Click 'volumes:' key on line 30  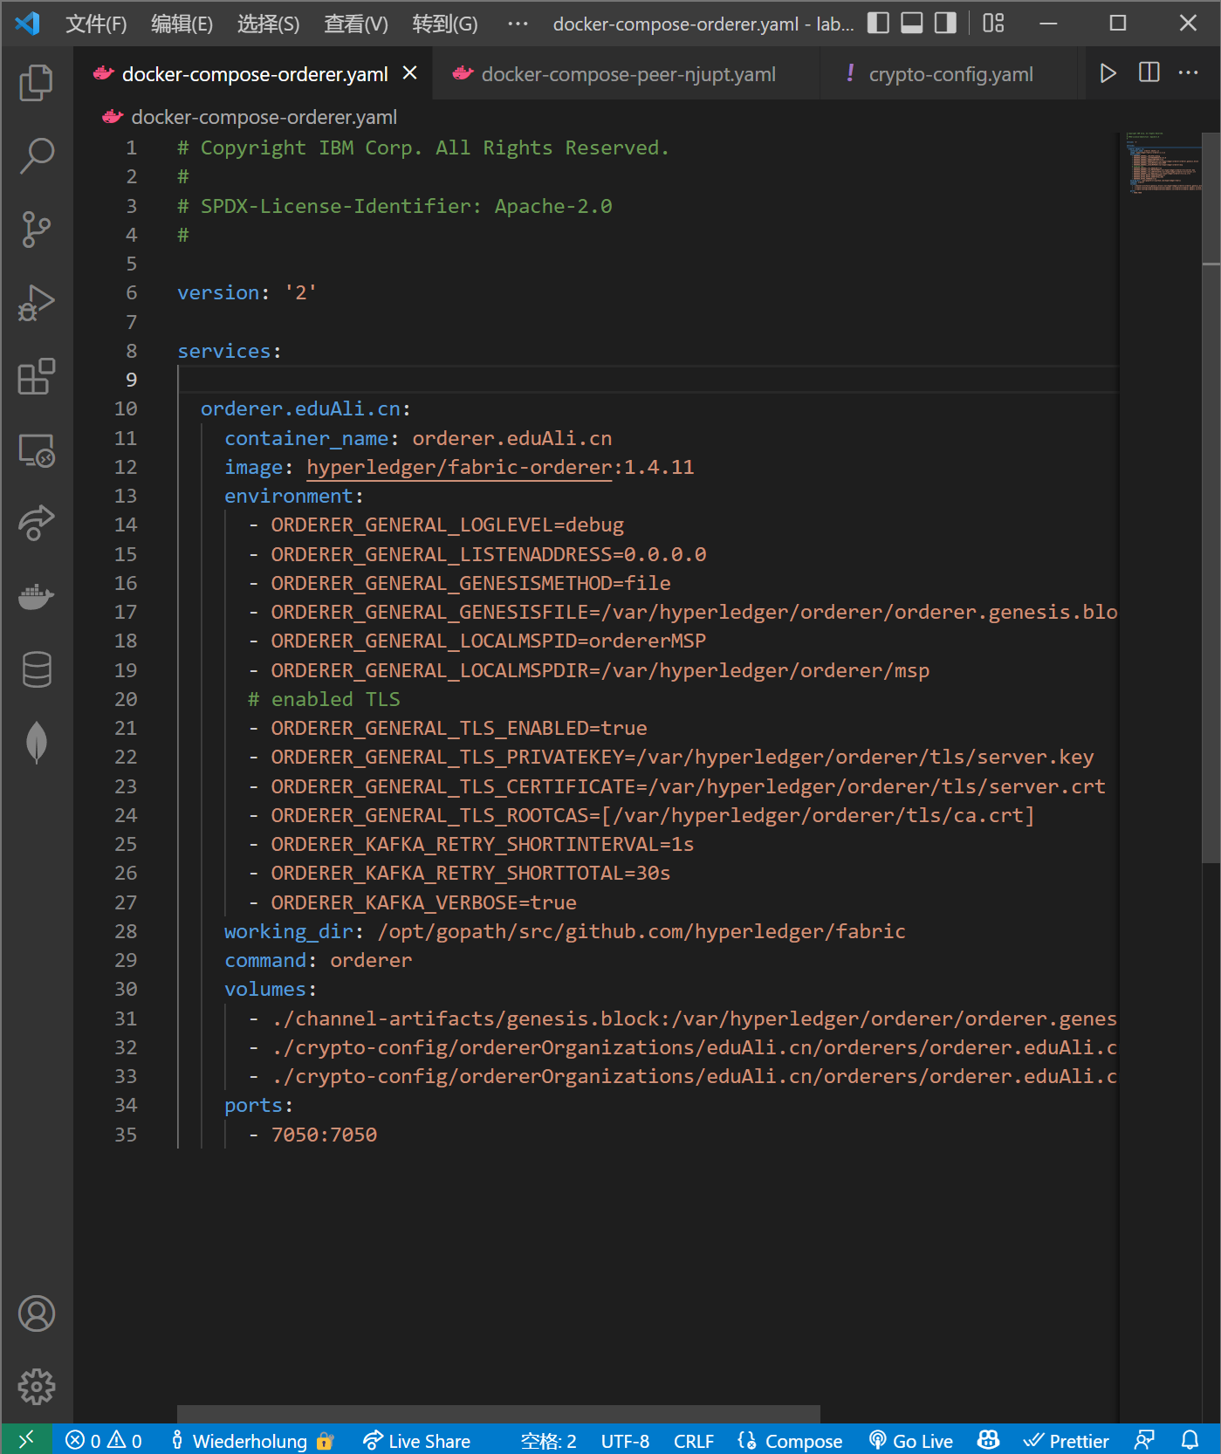pyautogui.click(x=270, y=989)
